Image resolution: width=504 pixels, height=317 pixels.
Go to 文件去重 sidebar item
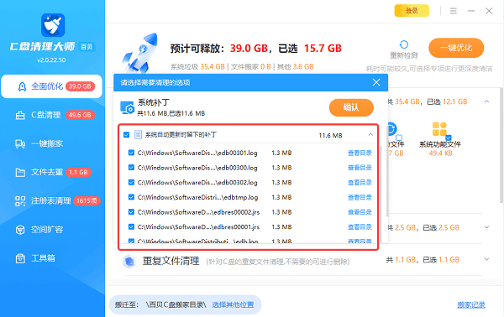(51, 172)
